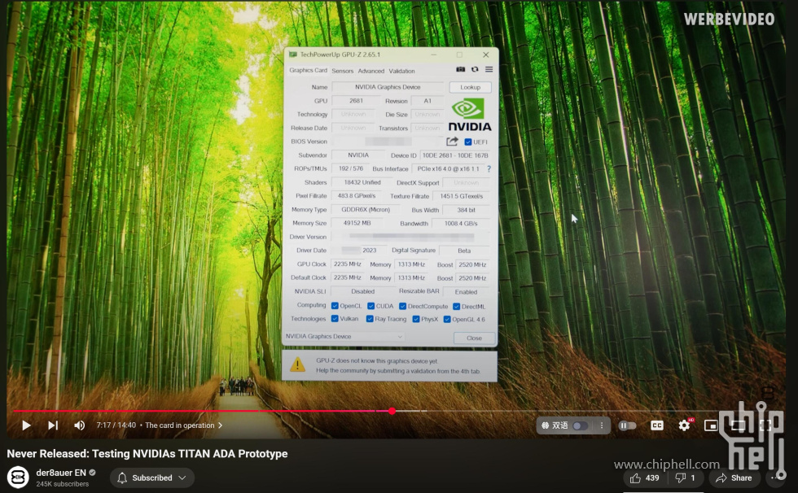Turn on closed captions

pos(657,425)
